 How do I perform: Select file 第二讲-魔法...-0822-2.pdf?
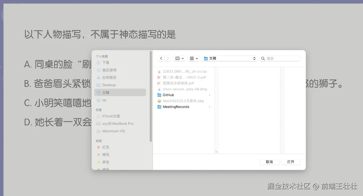tap(184, 77)
